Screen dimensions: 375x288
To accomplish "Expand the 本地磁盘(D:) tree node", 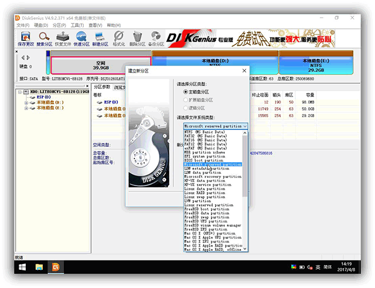I will [26, 102].
